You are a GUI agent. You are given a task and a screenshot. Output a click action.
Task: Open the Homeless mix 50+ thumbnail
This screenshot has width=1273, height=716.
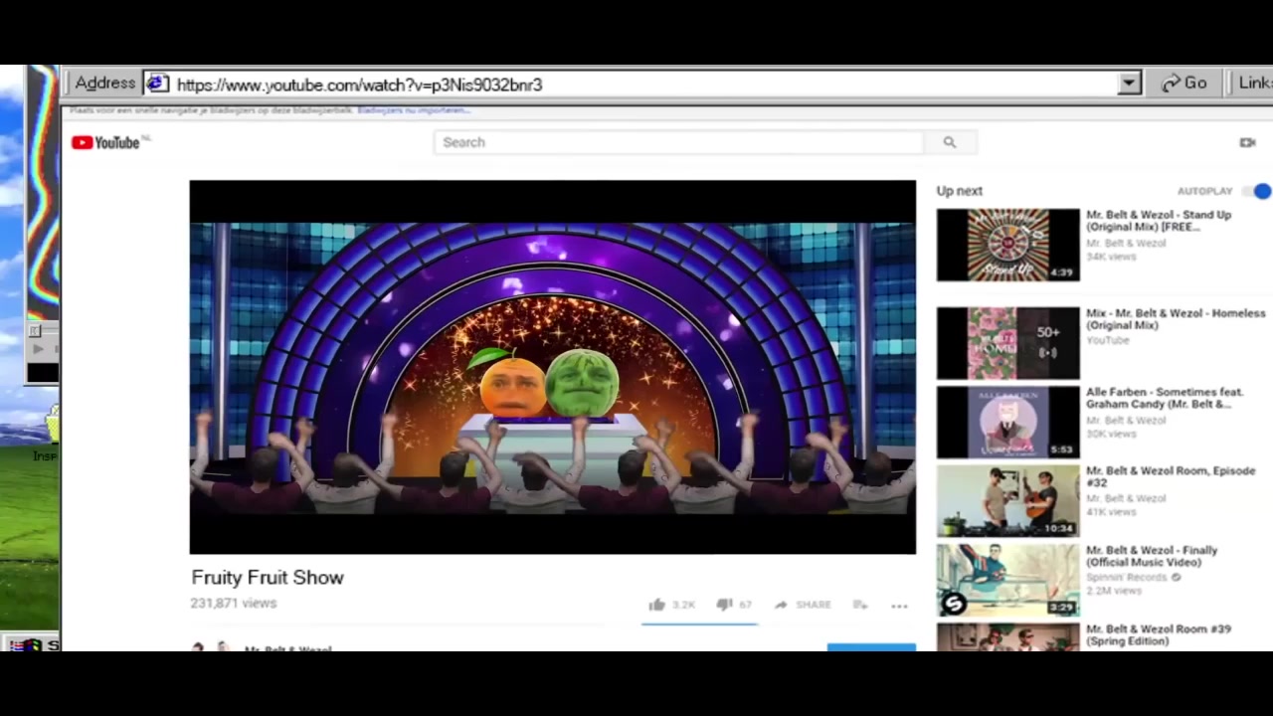click(x=1007, y=343)
